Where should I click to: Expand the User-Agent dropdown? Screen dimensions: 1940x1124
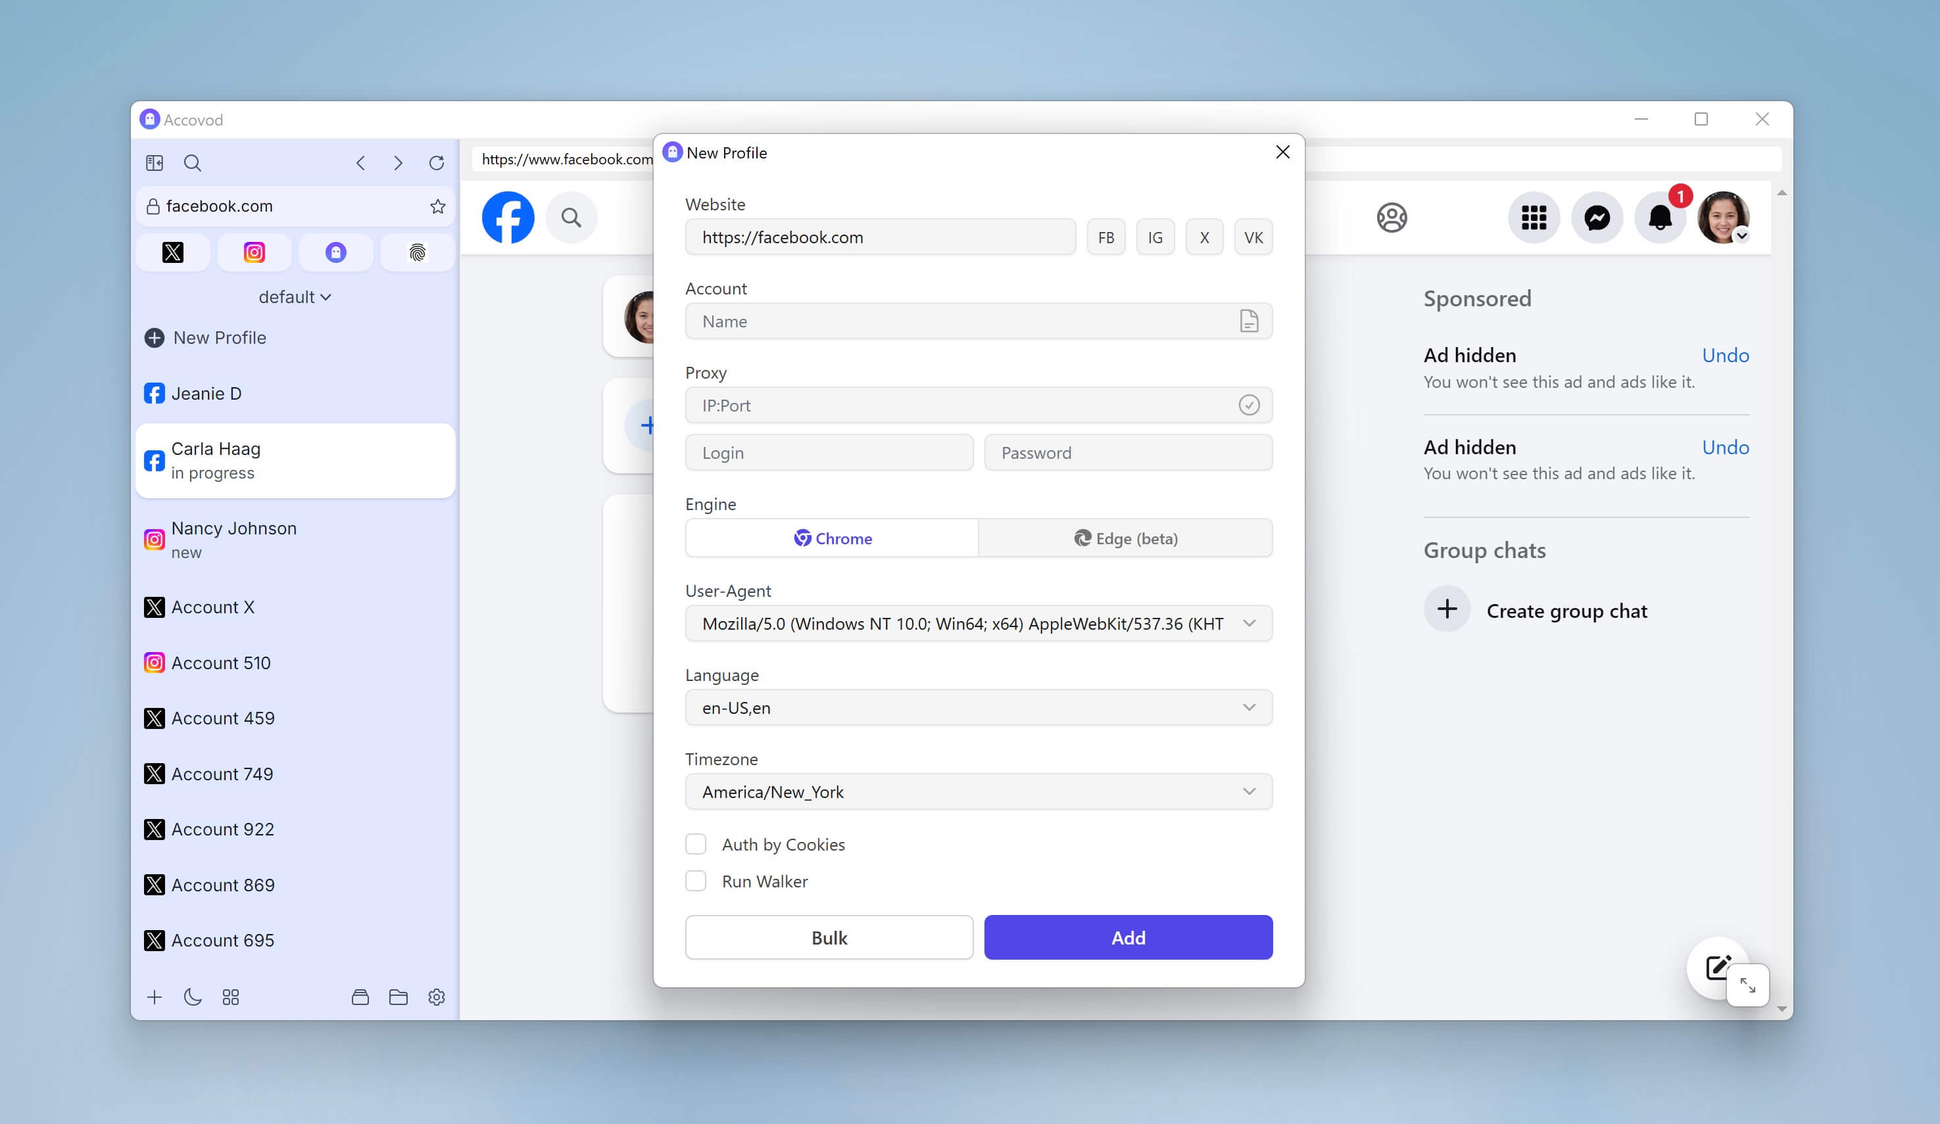pyautogui.click(x=1249, y=623)
